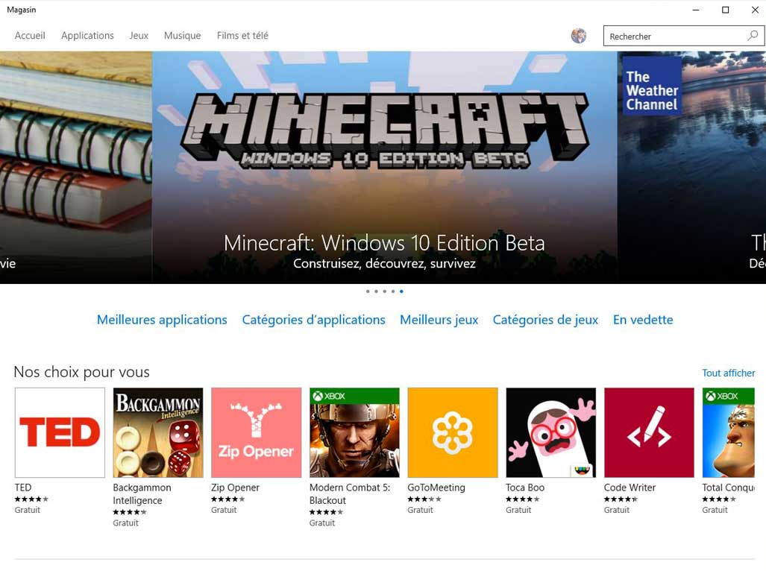Open Meilleures applications link

click(x=162, y=320)
